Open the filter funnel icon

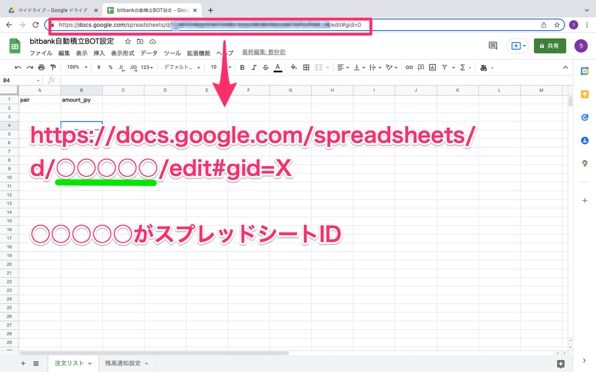tap(445, 67)
